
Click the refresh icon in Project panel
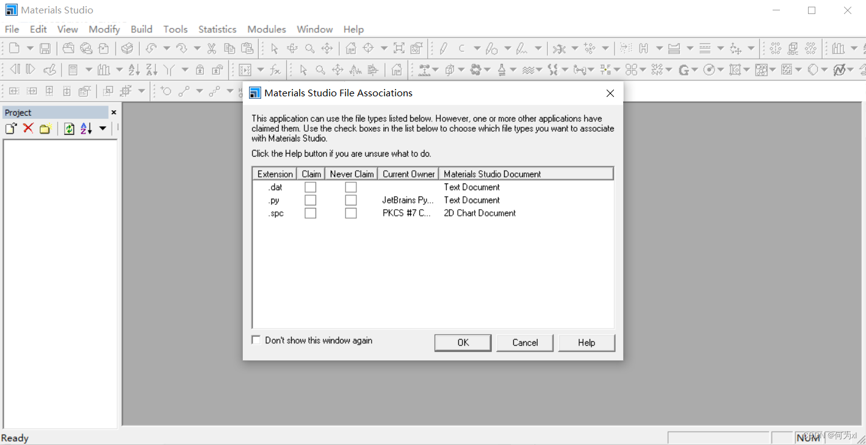69,128
